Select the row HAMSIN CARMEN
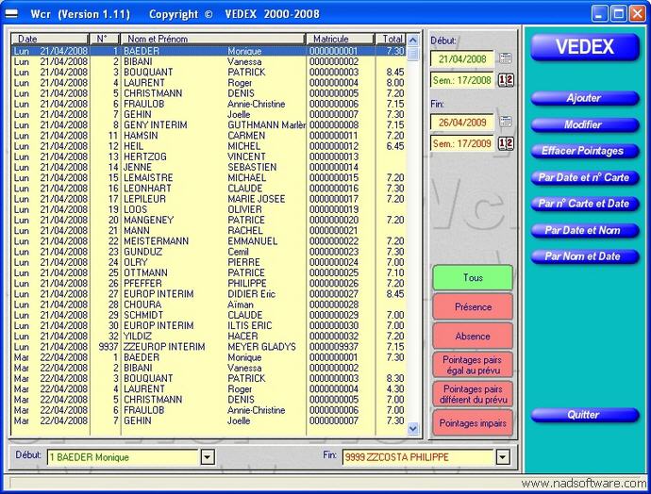Viewport: 651px width, 494px height. pos(209,136)
